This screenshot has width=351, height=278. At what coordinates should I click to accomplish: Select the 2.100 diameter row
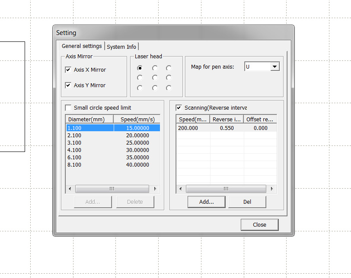pos(113,136)
